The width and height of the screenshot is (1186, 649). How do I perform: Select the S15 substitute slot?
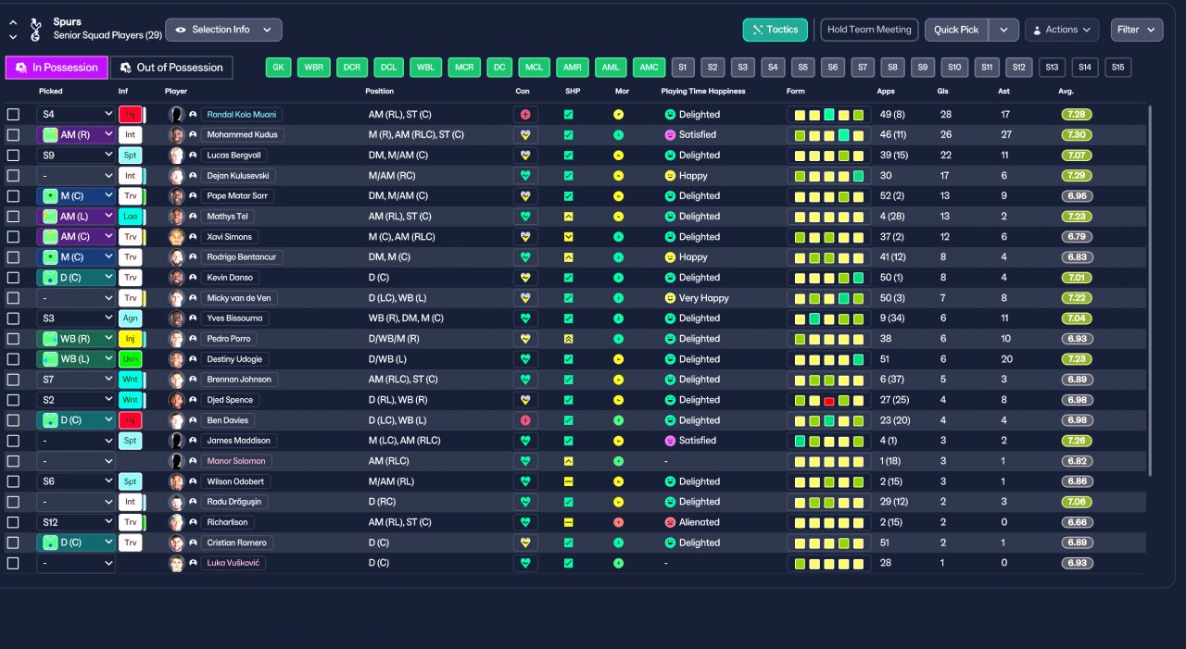tap(1117, 68)
